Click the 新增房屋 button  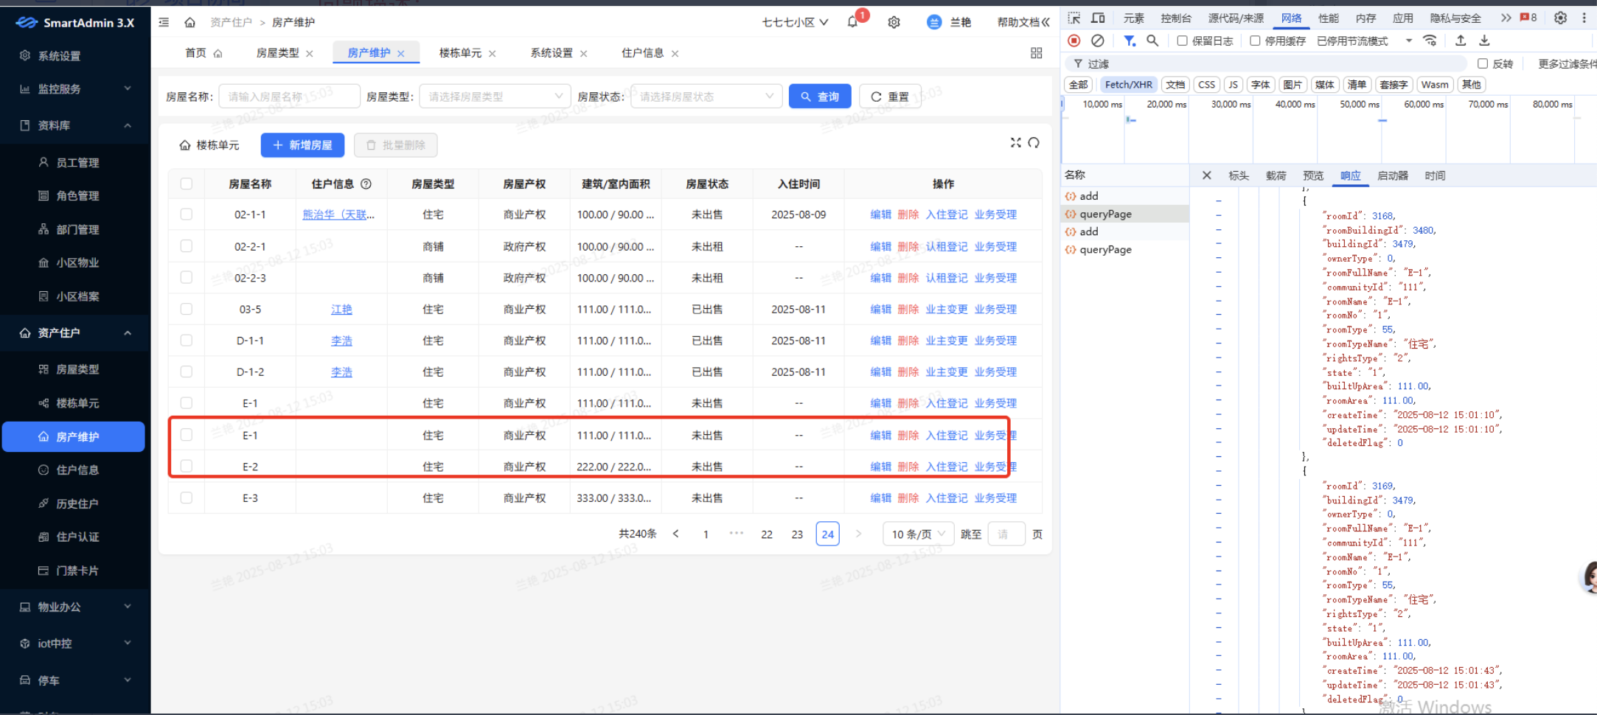tap(302, 145)
